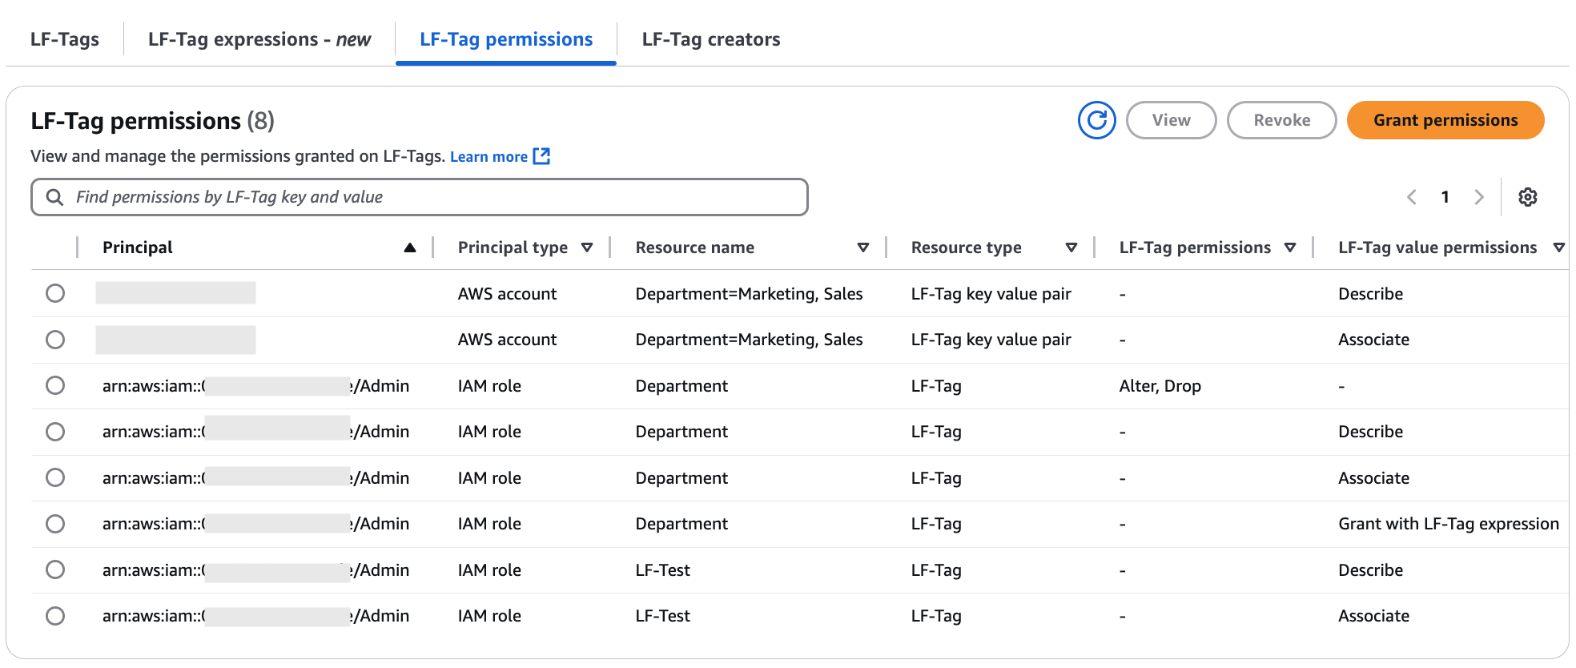
Task: Select the LF-Test Associate row
Action: pos(55,616)
